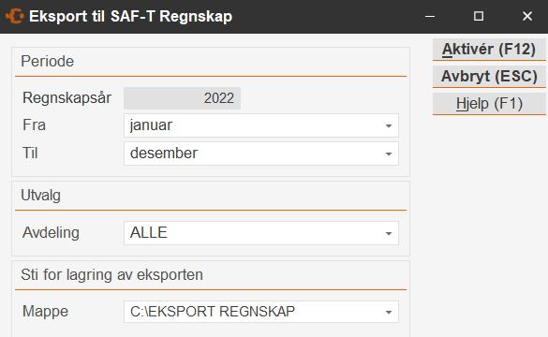
Task: Click the Sti for lagring av eksporten header
Action: (x=111, y=275)
